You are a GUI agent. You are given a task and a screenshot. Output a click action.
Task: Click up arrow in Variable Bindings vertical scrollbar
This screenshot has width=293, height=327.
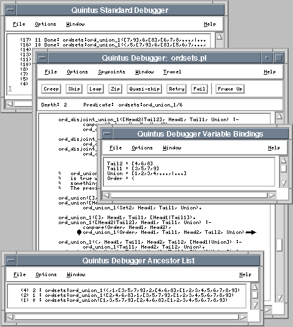[x=284, y=160]
